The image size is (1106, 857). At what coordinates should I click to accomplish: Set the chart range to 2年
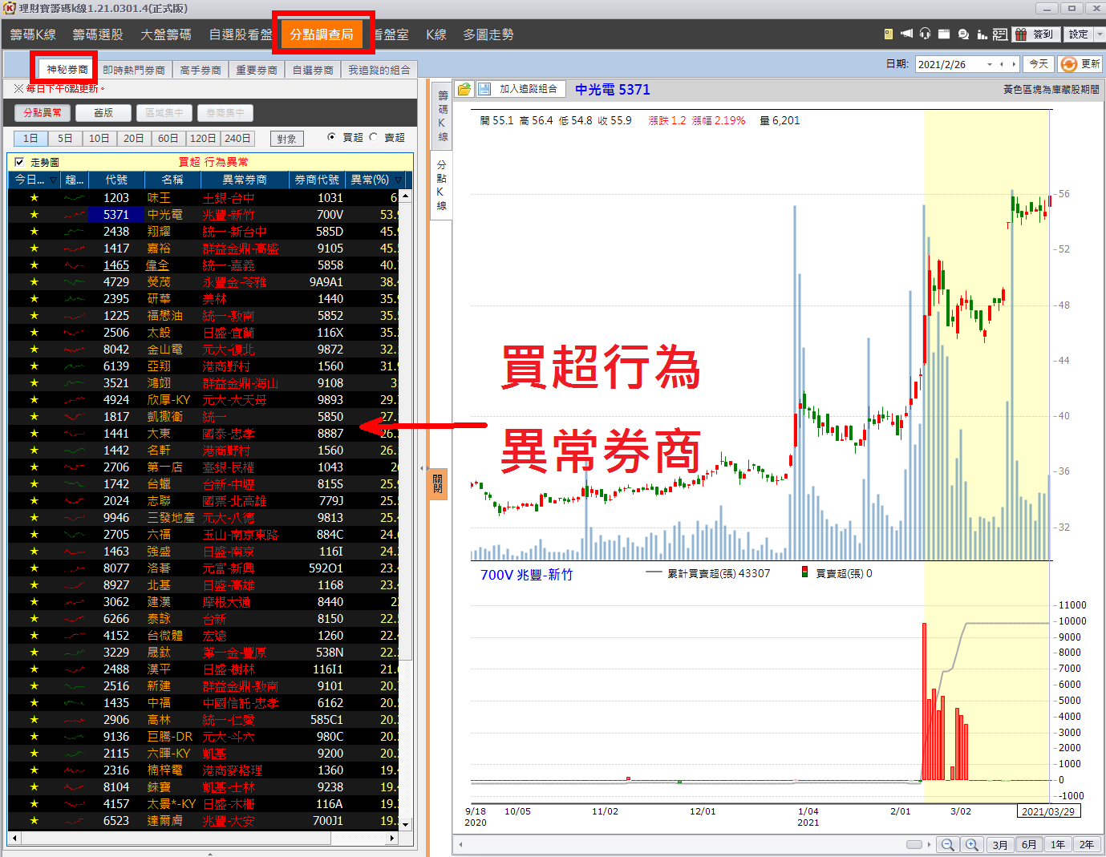click(x=1087, y=845)
